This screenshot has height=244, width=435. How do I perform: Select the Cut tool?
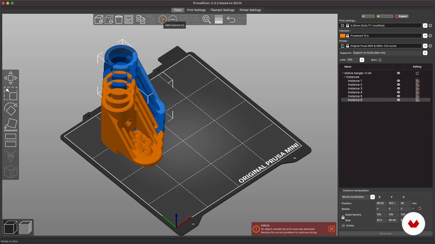[x=11, y=140]
